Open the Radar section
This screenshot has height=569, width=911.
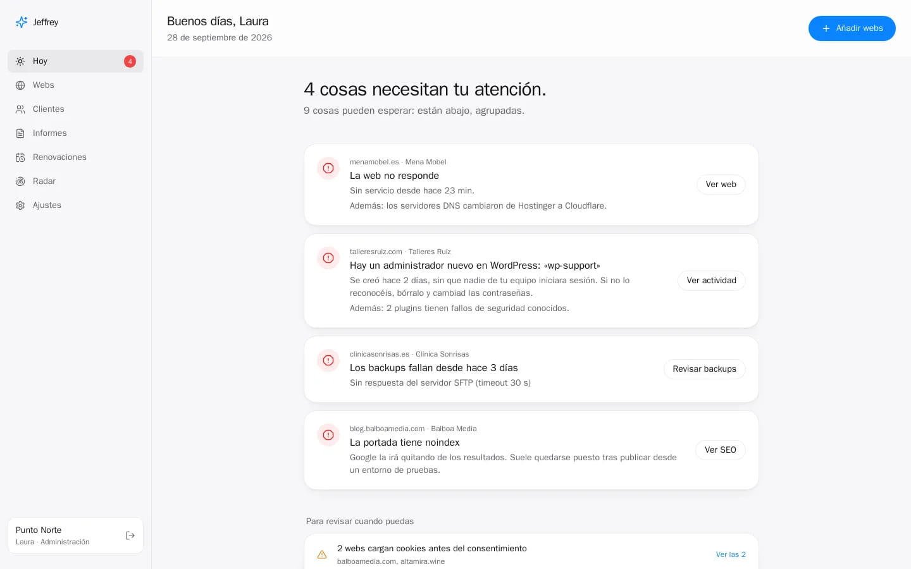pos(75,181)
